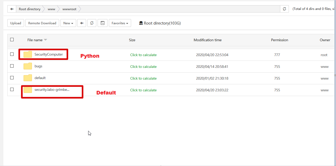Expand the New dropdown menu
336x166 pixels.
click(x=68, y=23)
